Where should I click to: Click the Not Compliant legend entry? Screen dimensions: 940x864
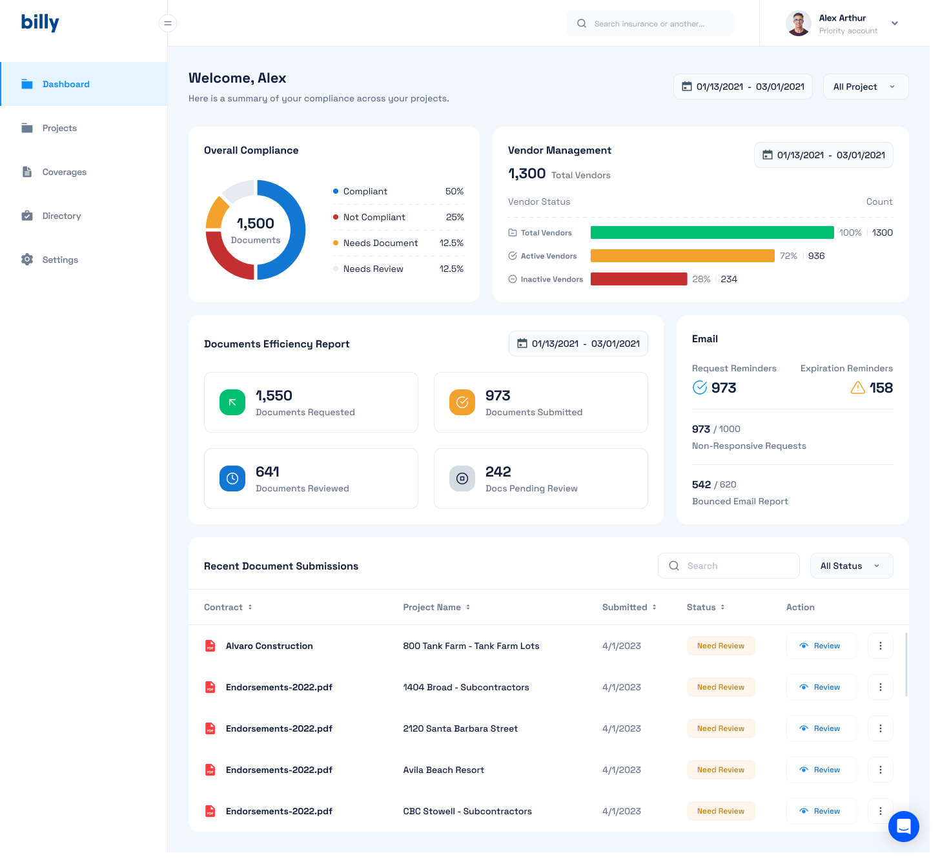click(x=398, y=217)
